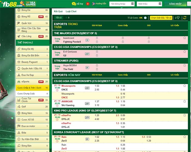
Task: Switch to the Kết Quả tab
Action: (58, 11)
